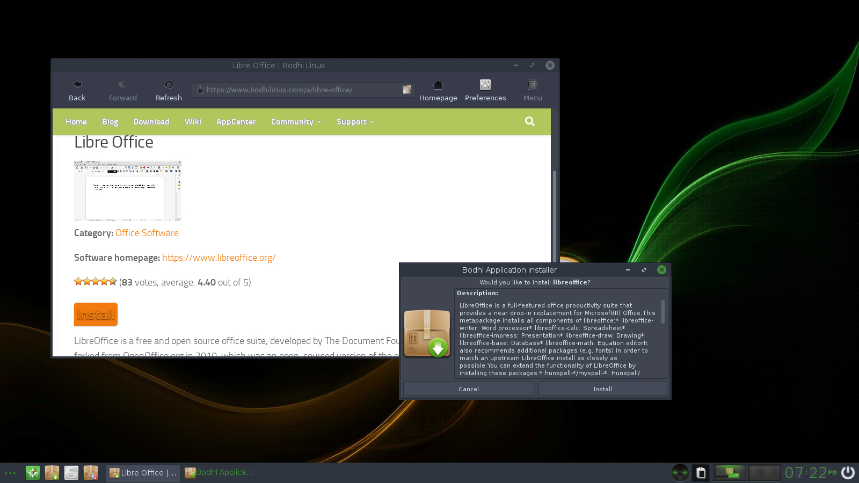Open the LibreOffice screenshot thumbnail

tap(128, 191)
